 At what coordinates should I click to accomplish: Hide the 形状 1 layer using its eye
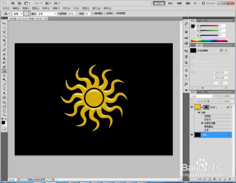(192, 107)
